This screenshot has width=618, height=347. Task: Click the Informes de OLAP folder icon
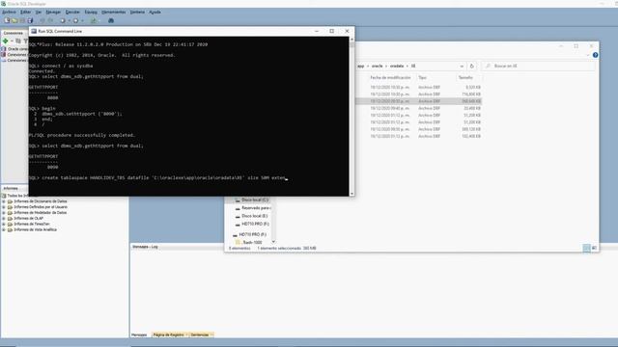(11, 219)
